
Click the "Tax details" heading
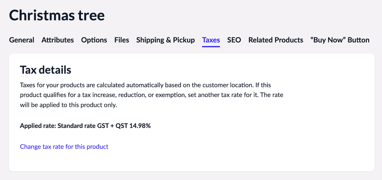coord(46,70)
